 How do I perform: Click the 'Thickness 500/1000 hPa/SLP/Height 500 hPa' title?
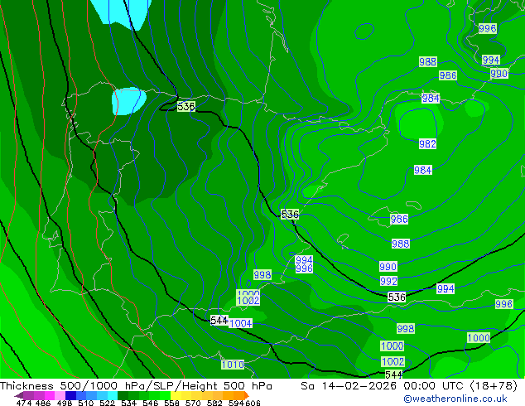coord(136,386)
